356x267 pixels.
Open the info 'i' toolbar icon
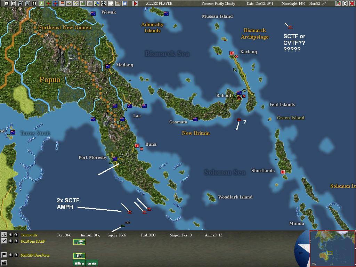pyautogui.click(x=34, y=3)
